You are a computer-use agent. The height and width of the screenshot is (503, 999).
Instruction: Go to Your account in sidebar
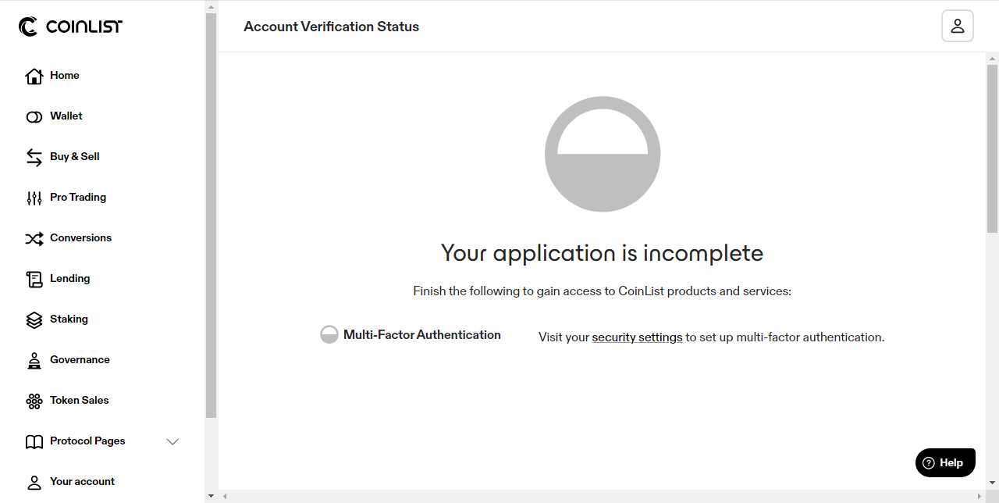[82, 482]
